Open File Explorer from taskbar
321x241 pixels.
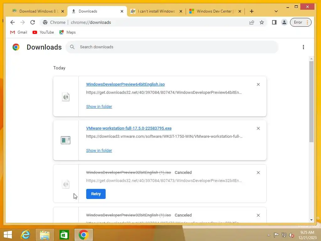click(x=45, y=235)
